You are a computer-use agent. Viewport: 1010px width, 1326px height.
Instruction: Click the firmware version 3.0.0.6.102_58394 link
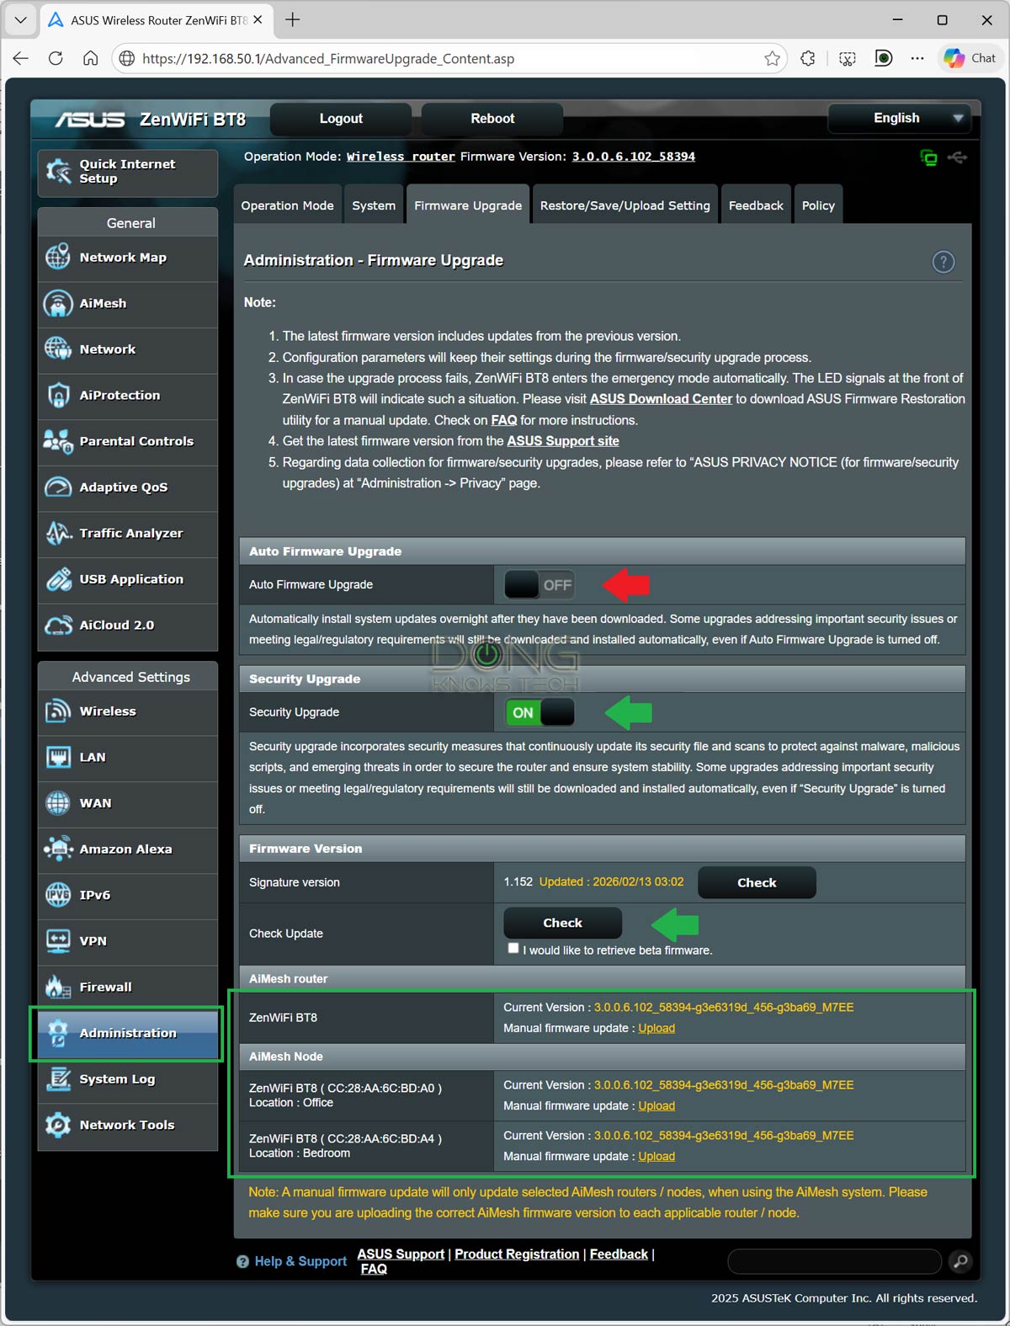pyautogui.click(x=634, y=157)
